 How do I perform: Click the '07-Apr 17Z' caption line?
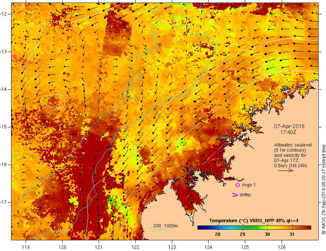[286, 161]
